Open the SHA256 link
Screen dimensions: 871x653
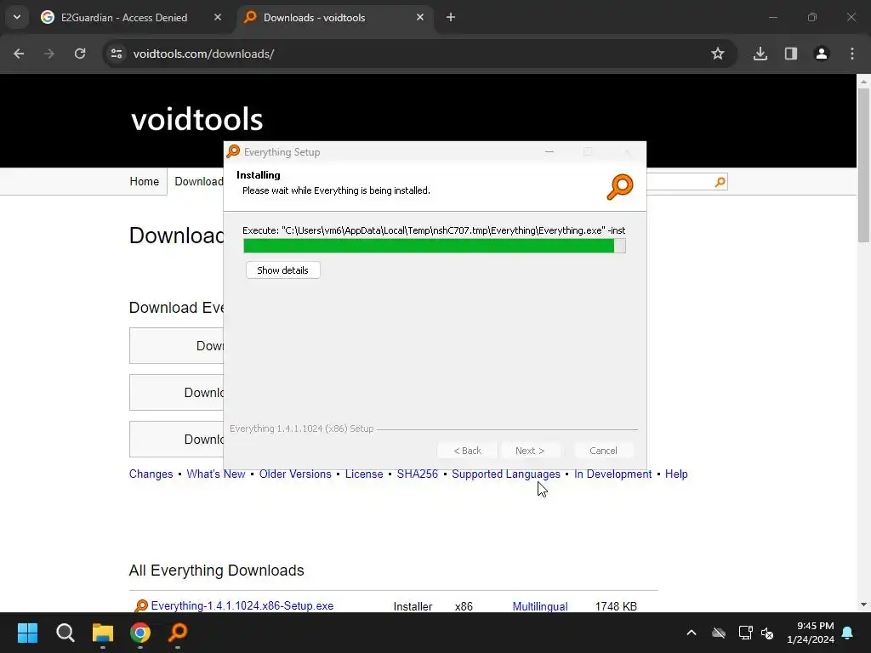point(417,474)
